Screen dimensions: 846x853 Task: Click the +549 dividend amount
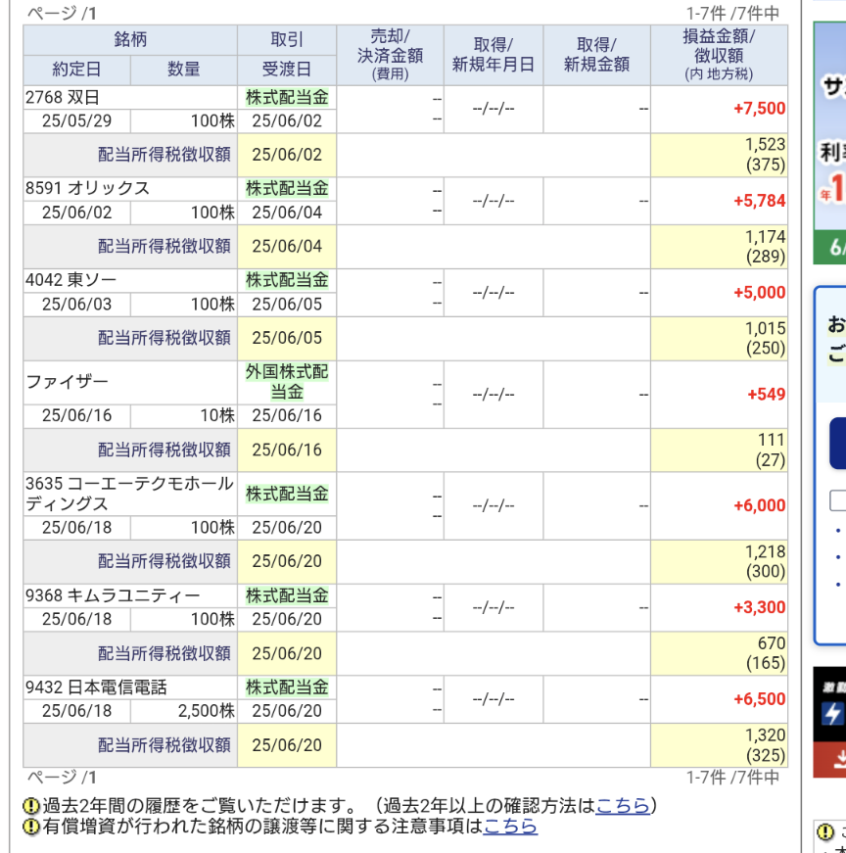point(766,394)
